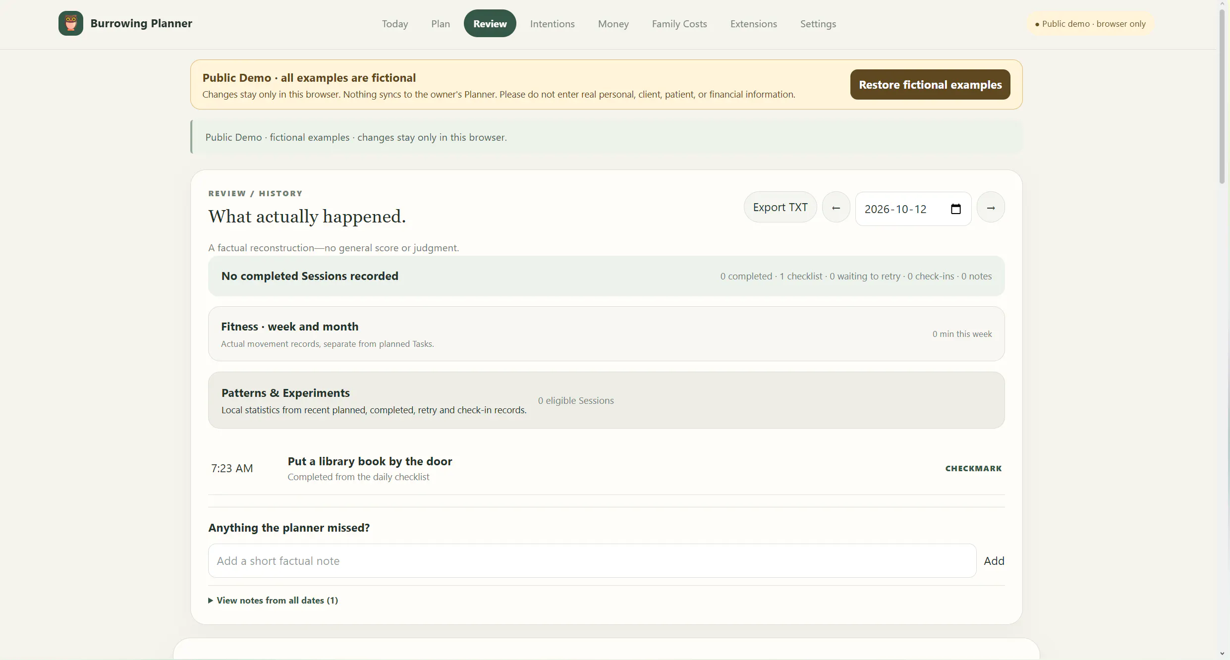Focus the short factual note input
Image resolution: width=1230 pixels, height=660 pixels.
(x=592, y=561)
